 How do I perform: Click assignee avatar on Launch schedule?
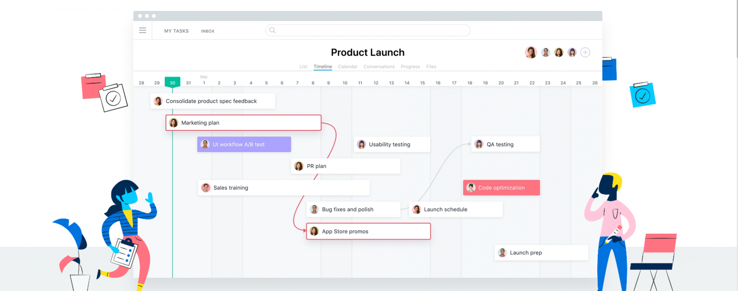point(417,210)
